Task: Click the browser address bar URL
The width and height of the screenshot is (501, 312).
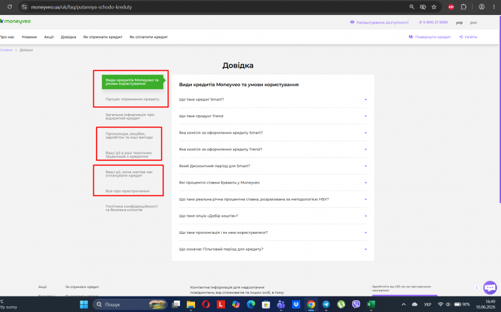Action: [82, 7]
